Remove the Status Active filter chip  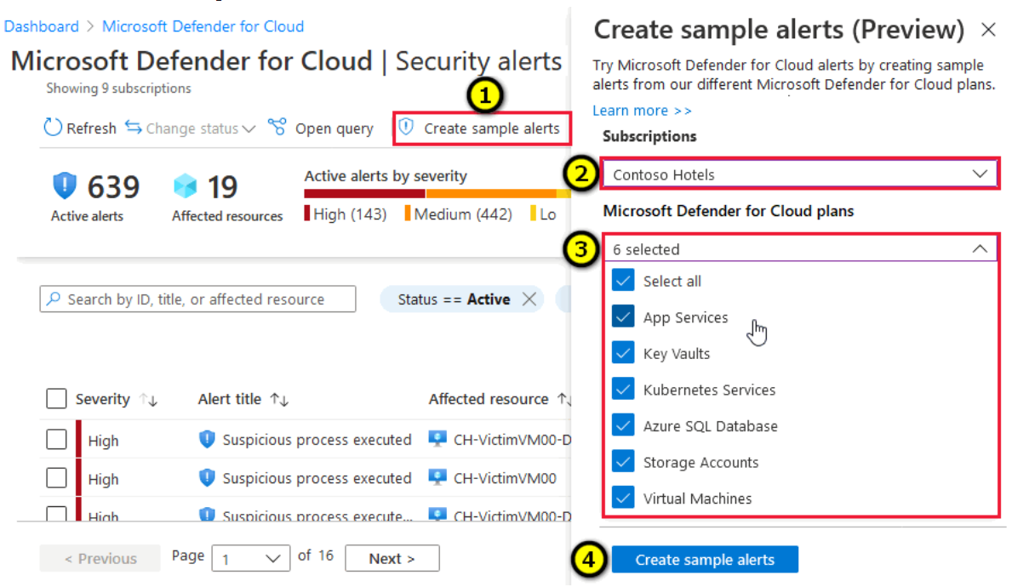(530, 299)
